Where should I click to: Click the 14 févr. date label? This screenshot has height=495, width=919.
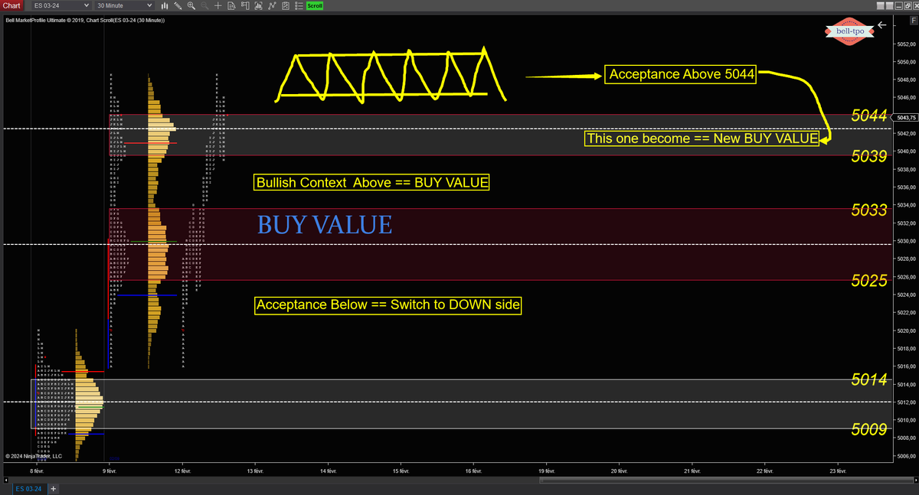click(x=329, y=471)
